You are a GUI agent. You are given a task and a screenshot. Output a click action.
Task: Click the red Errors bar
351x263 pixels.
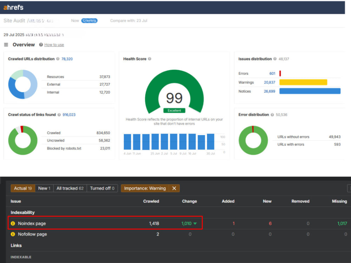click(280, 73)
